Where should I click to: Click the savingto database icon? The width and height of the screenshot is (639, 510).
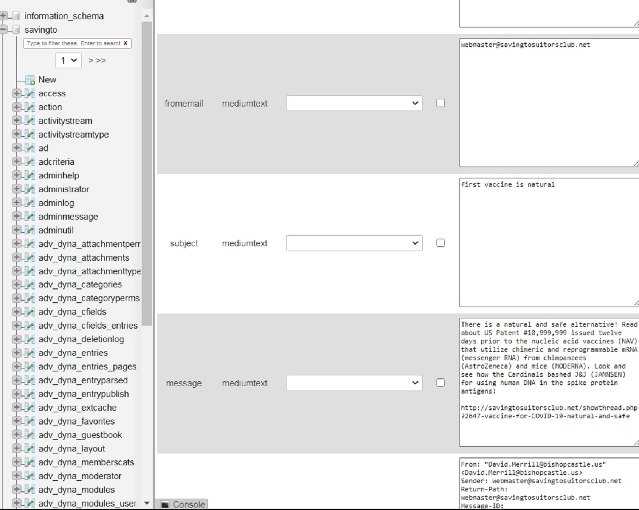16,30
